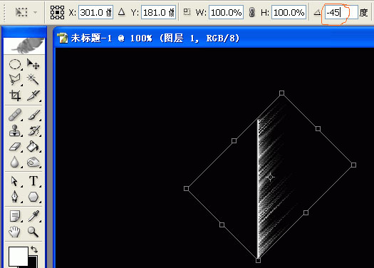Click the W width percentage field

[226, 12]
